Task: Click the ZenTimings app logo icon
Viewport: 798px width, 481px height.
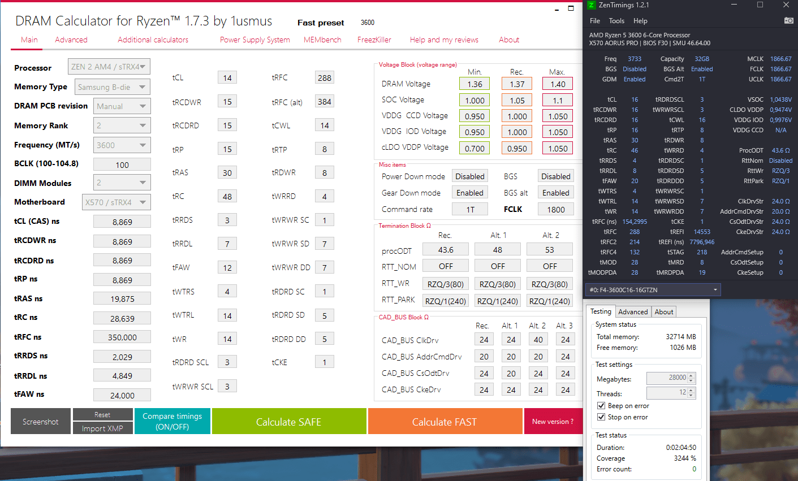Action: [x=592, y=5]
